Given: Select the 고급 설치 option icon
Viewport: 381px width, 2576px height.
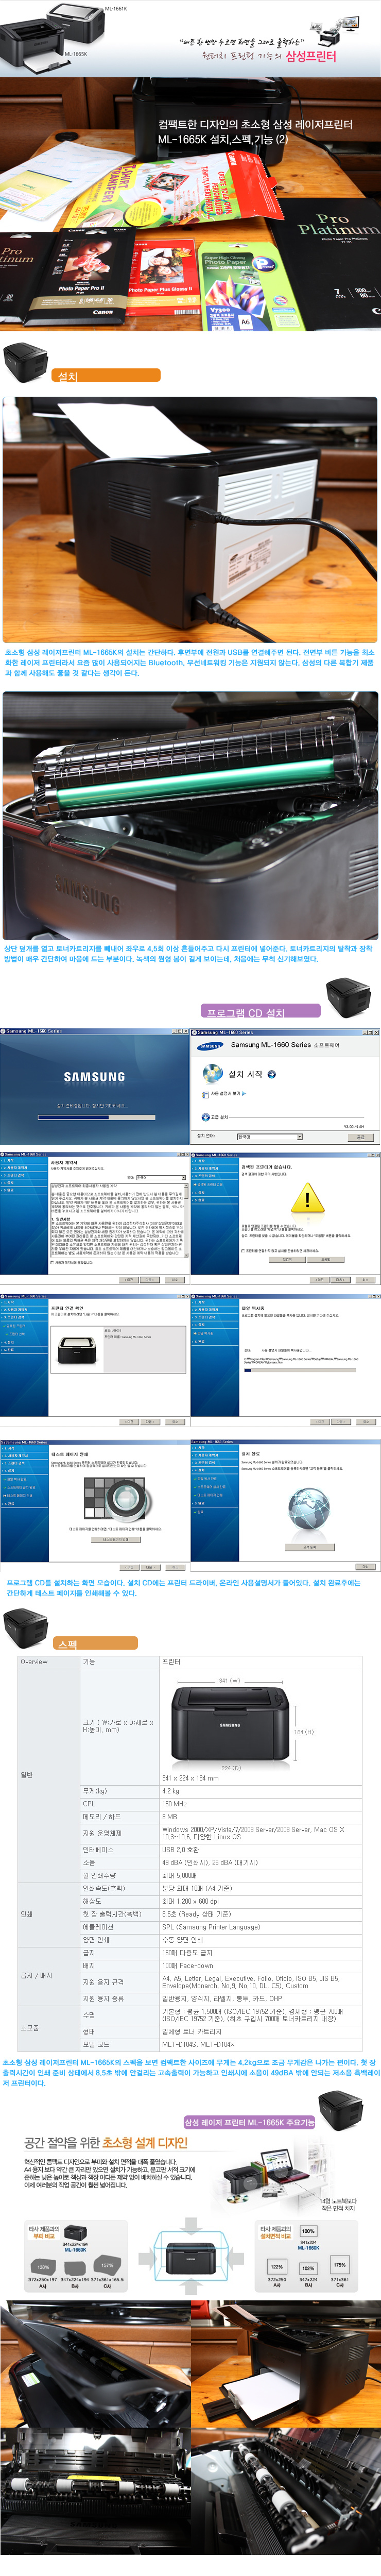Looking at the screenshot, I should (x=206, y=1117).
